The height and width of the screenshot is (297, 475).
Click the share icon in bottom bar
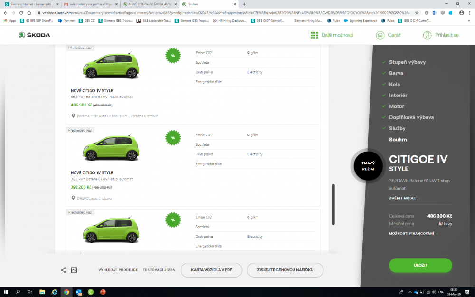[x=63, y=270]
